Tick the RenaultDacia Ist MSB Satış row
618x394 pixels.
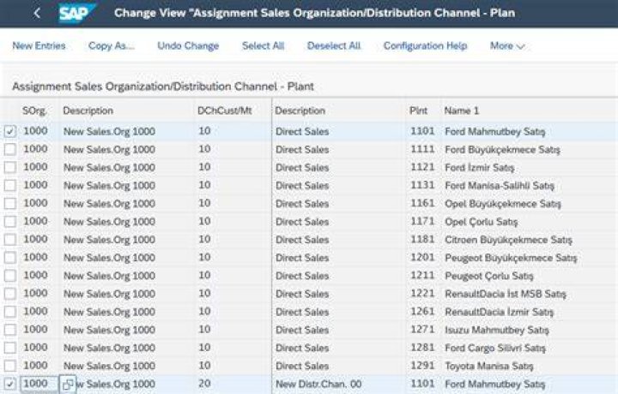coord(9,294)
